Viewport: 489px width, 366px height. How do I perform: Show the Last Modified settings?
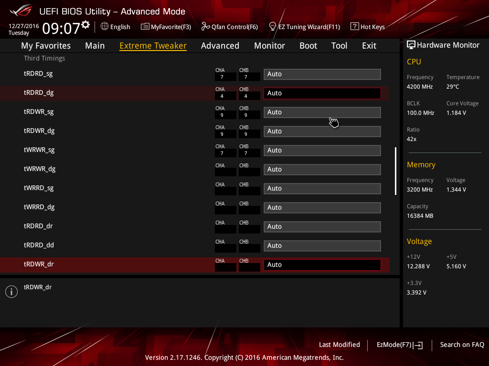coord(340,345)
